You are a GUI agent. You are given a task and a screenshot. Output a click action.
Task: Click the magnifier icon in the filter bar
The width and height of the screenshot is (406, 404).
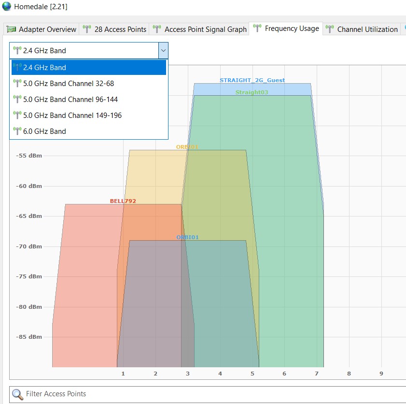18,394
